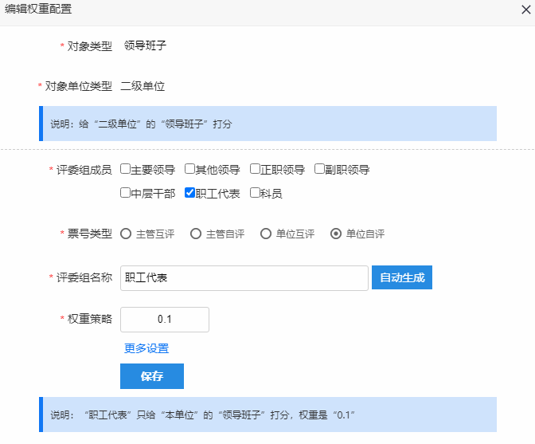The width and height of the screenshot is (535, 444).
Task: Select the 单位自评 radio option
Action: tap(336, 234)
